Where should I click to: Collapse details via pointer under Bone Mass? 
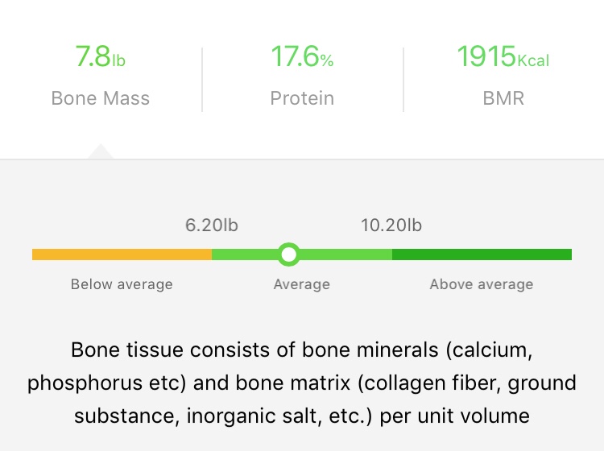pos(101,152)
